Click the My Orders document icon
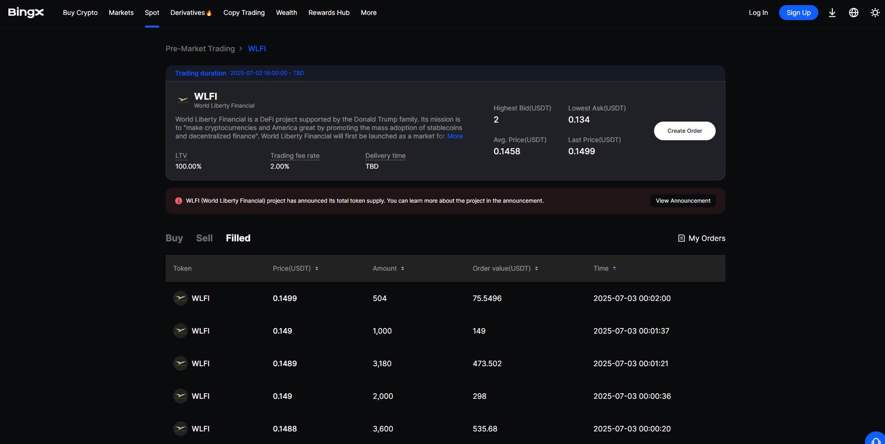The image size is (885, 444). coord(681,238)
